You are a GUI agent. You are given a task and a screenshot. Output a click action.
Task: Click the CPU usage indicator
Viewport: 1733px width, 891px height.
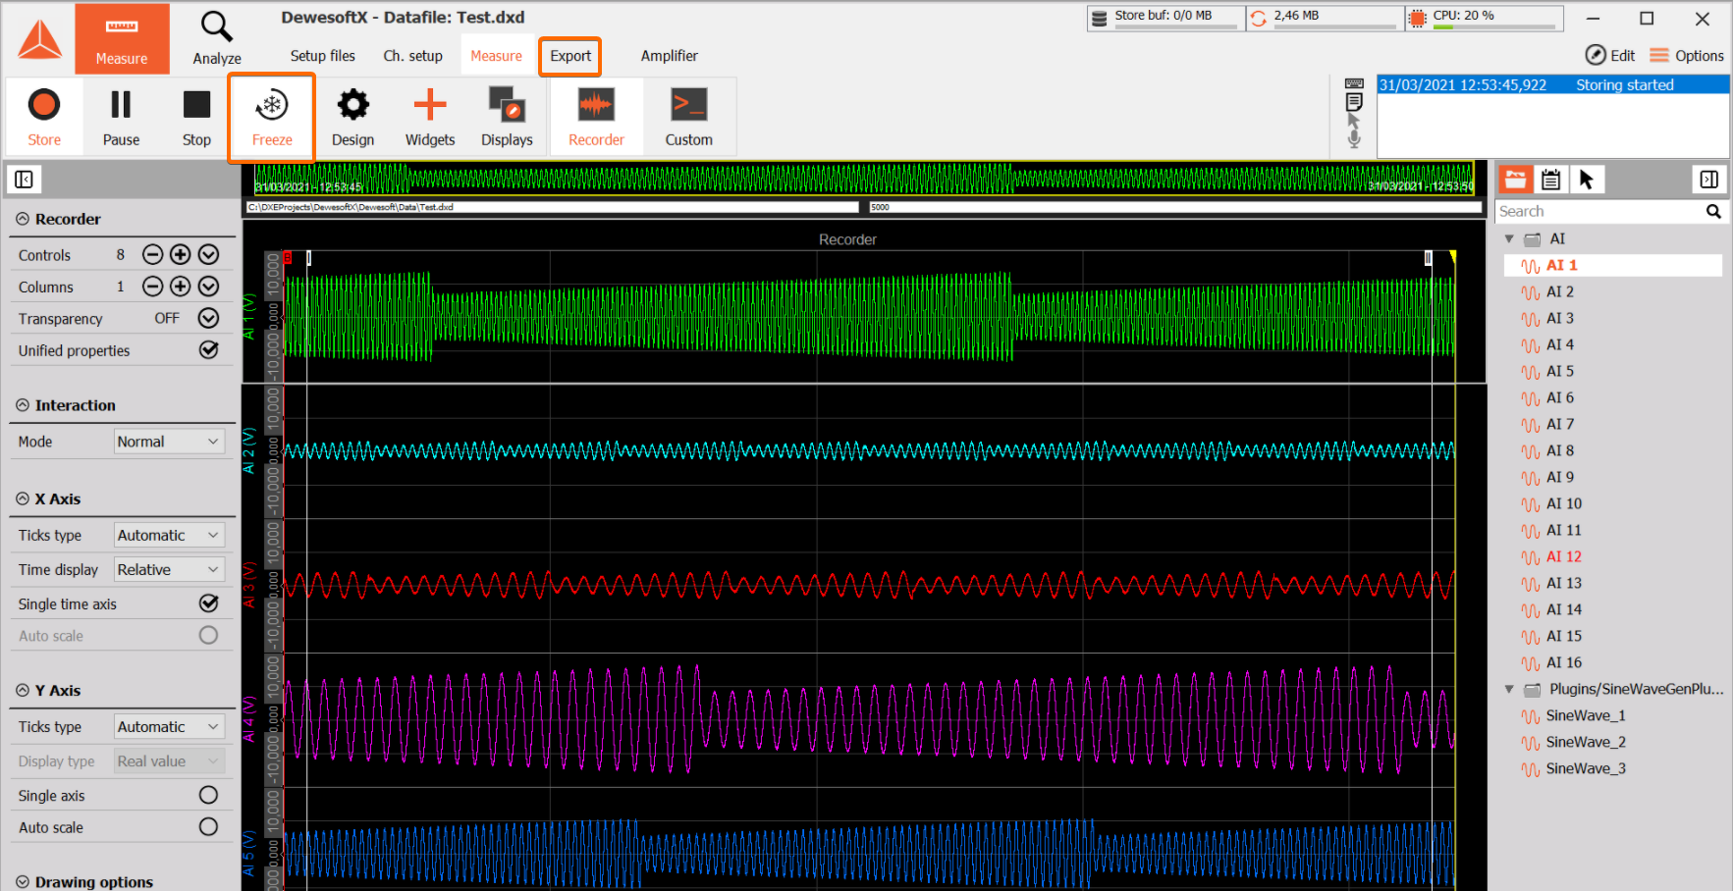[x=1485, y=19]
